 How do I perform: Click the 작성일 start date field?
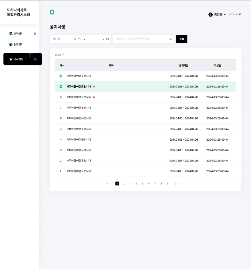(x=63, y=39)
